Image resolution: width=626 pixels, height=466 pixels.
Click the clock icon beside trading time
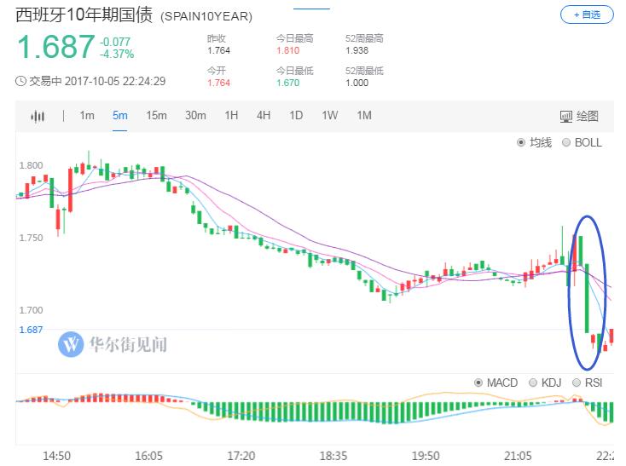pyautogui.click(x=21, y=82)
